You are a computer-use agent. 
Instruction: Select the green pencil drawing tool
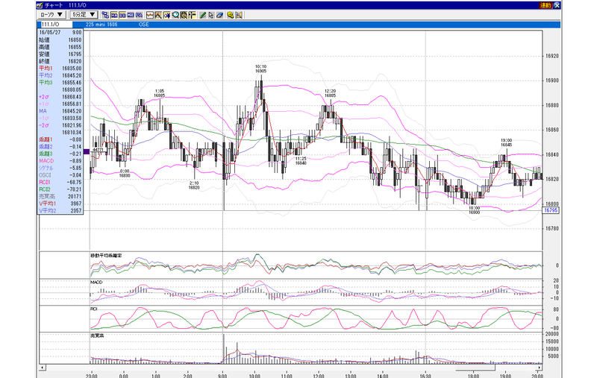pyautogui.click(x=203, y=15)
